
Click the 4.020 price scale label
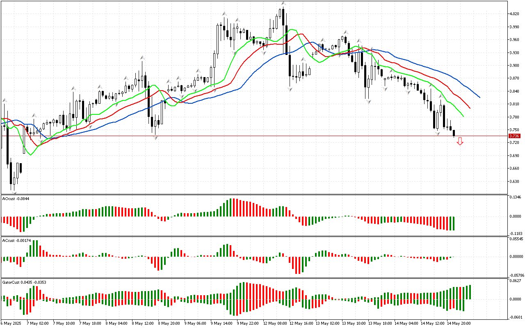pyautogui.click(x=514, y=14)
